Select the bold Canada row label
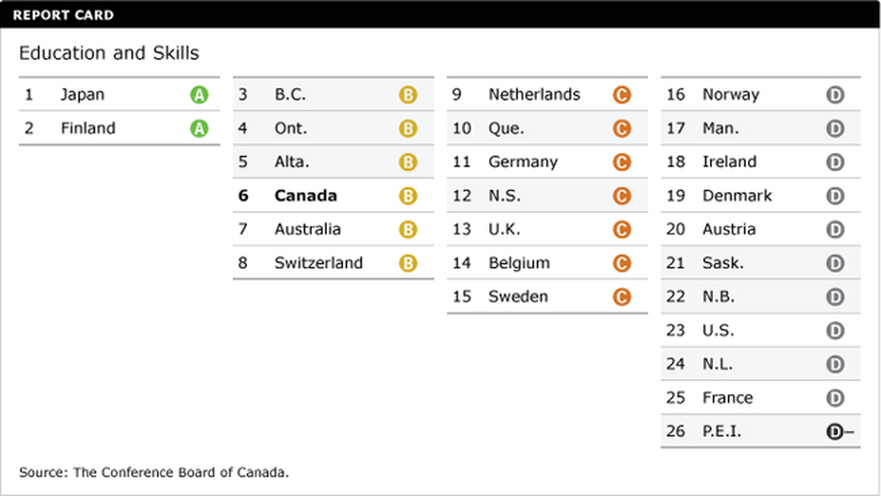 (306, 195)
